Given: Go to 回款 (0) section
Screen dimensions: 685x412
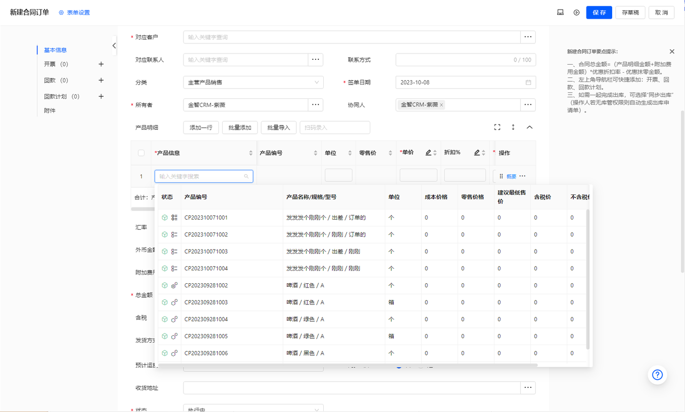Looking at the screenshot, I should tap(56, 80).
